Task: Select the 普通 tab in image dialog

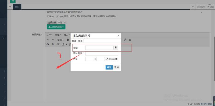Action: tap(74, 41)
